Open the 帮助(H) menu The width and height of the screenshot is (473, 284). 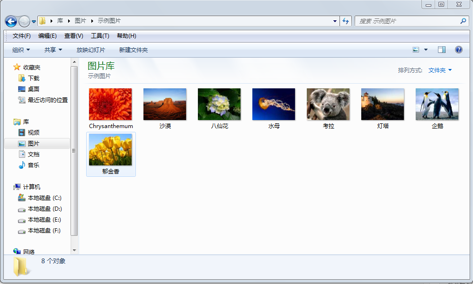126,36
